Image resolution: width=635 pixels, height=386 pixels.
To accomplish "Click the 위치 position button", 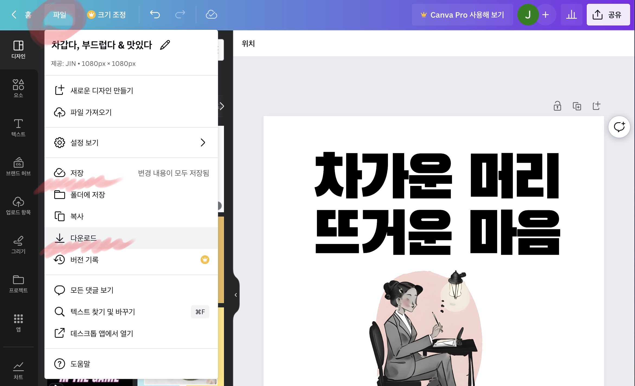I will tap(248, 44).
